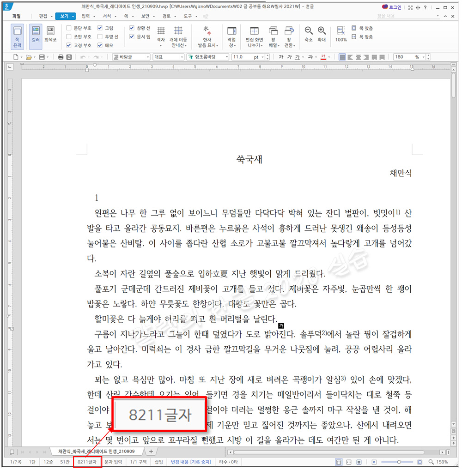The height and width of the screenshot is (470, 462).
Task: Select justify alignment icon
Action: point(342,57)
